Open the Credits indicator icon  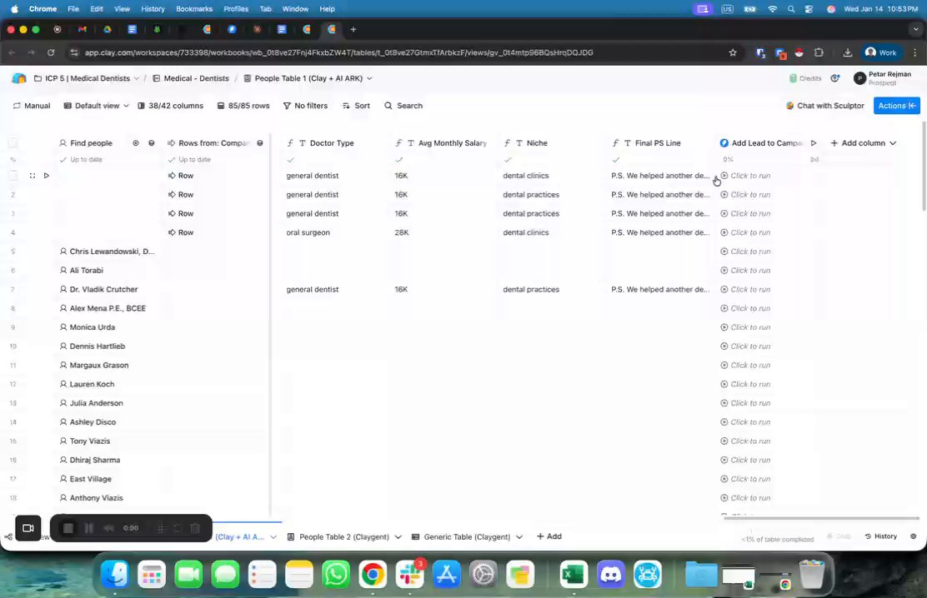tap(793, 78)
